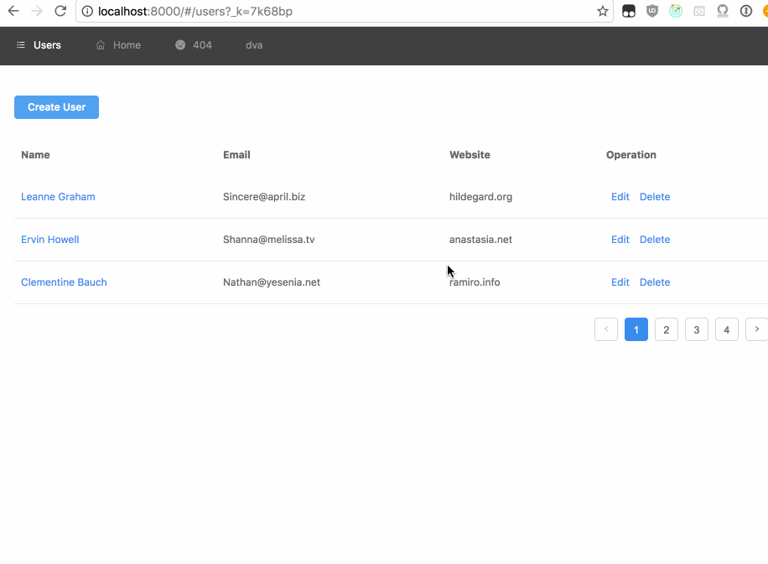This screenshot has width=768, height=564.
Task: Click the previous page chevron in pagination
Action: coord(606,329)
